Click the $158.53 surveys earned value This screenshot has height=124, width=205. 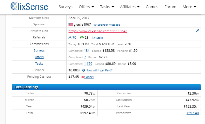(109, 51)
